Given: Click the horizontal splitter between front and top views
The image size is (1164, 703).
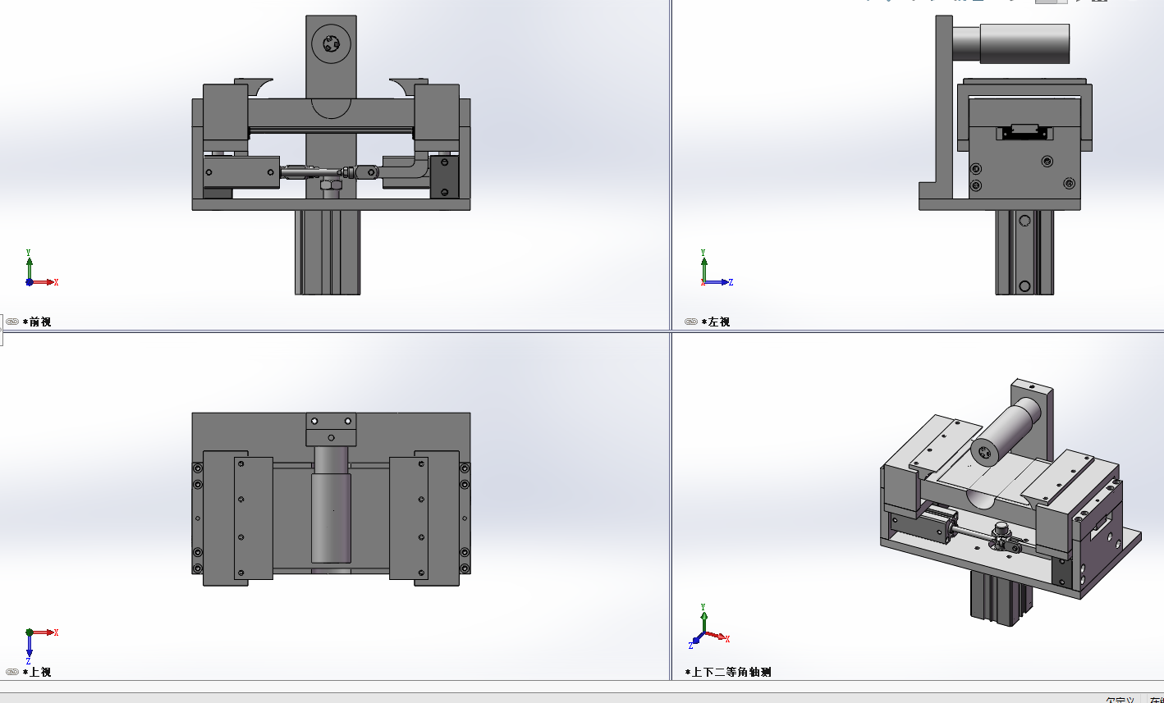Looking at the screenshot, I should pyautogui.click(x=328, y=331).
